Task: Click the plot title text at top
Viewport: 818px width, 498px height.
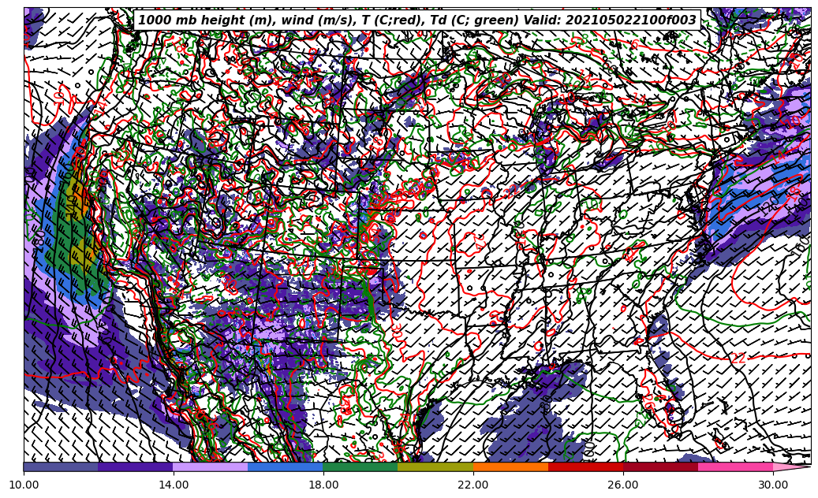Action: coord(417,20)
